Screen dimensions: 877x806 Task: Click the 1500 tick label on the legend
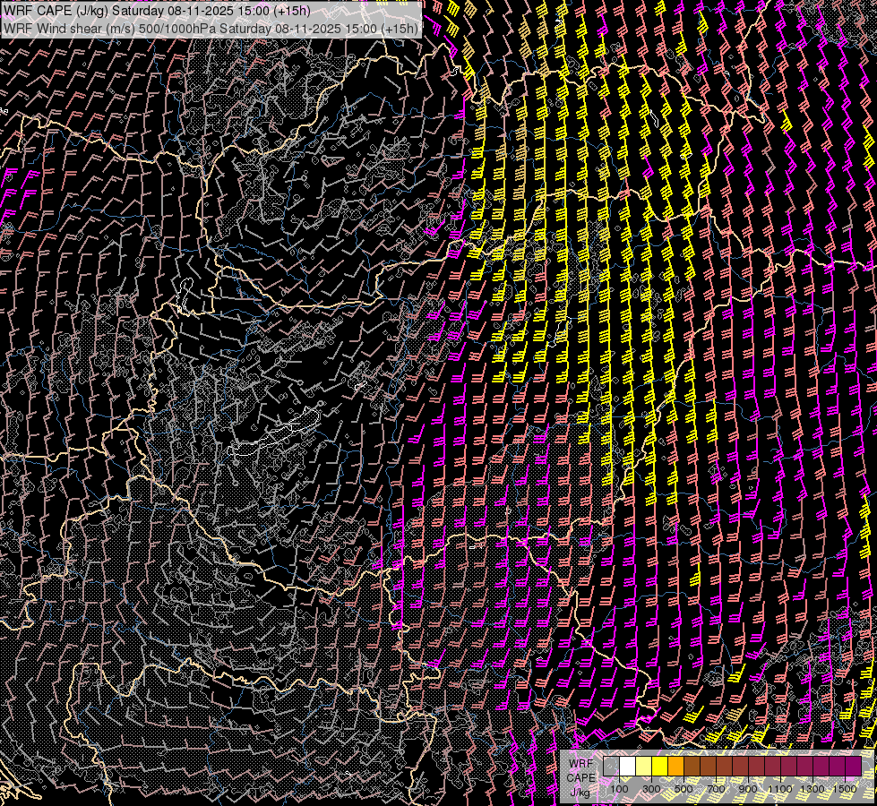pos(844,789)
